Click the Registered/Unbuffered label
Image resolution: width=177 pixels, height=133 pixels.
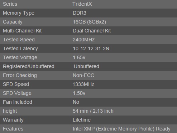(29, 67)
